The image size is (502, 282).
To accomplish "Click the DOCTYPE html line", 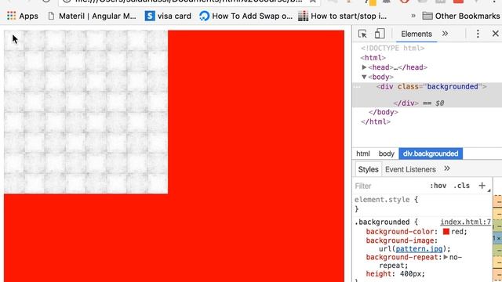I will (392, 49).
